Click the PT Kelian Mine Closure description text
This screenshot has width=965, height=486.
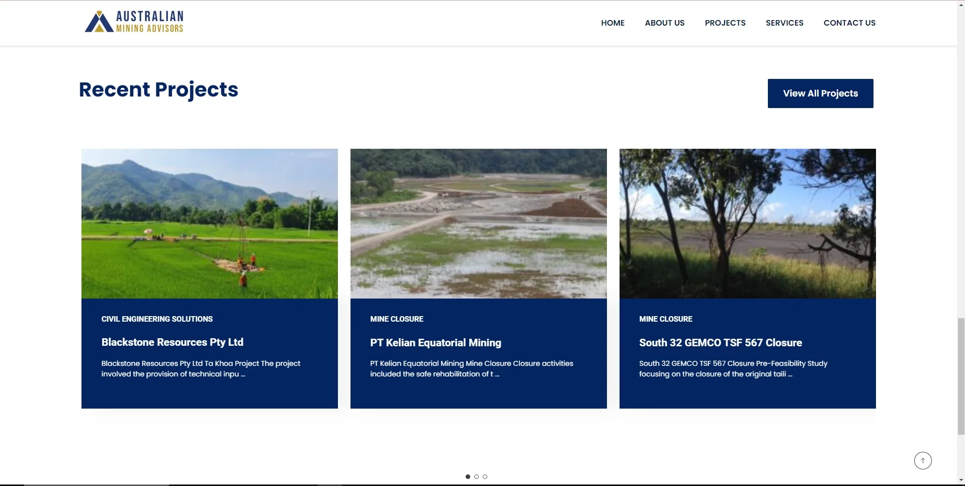(x=471, y=368)
